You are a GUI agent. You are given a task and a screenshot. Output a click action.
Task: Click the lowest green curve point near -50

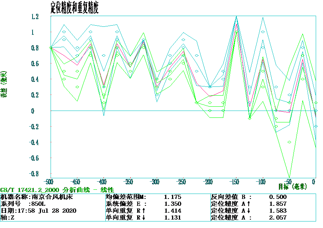pos(289,177)
